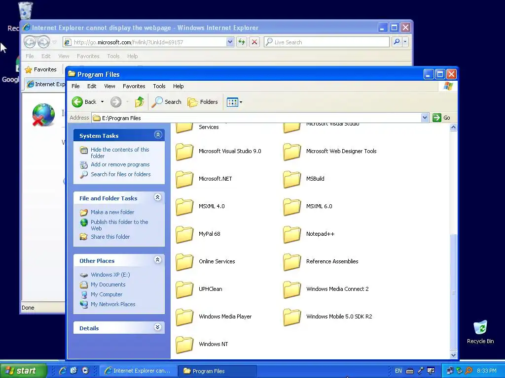Open the Edit menu in Program Files

92,86
